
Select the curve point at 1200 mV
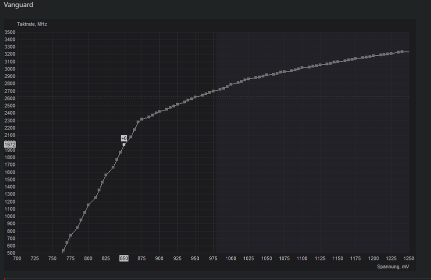(x=373, y=56)
